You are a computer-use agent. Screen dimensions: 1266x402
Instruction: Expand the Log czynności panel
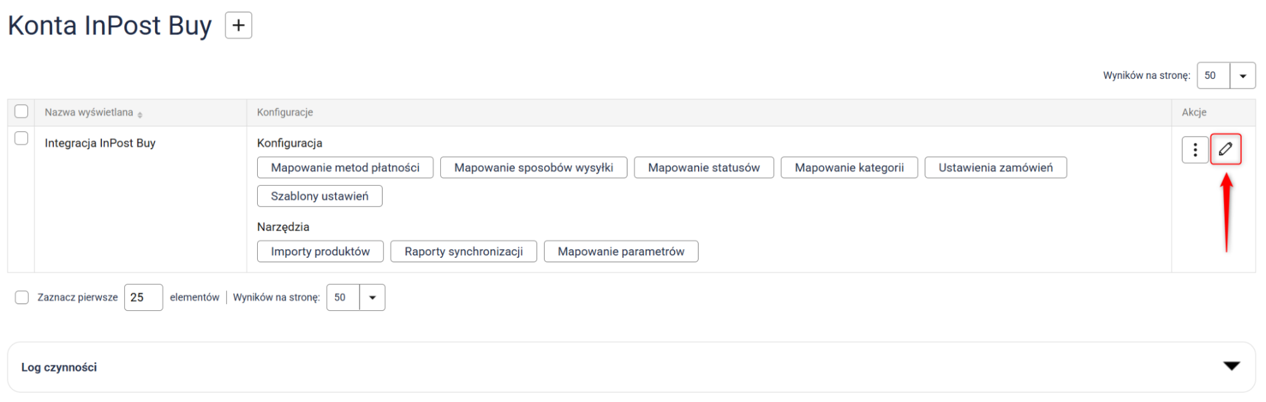1231,366
